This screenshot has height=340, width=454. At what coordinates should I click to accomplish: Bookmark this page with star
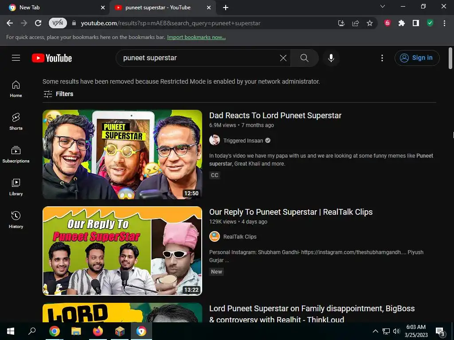point(370,23)
